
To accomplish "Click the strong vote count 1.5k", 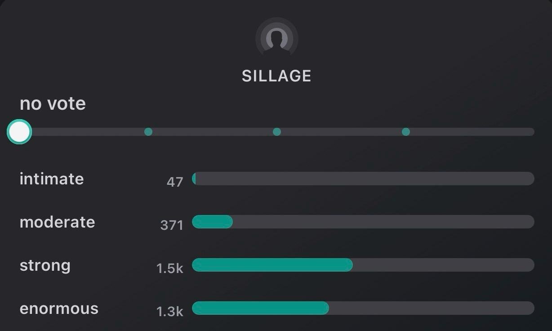I will pyautogui.click(x=169, y=268).
